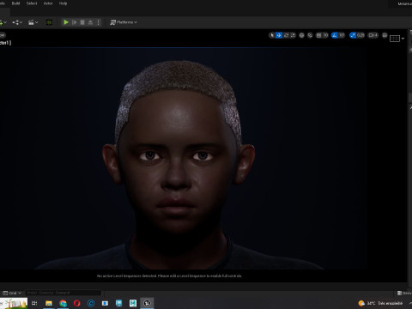
Task: Open the surface snapping options icon
Action: tap(310, 35)
